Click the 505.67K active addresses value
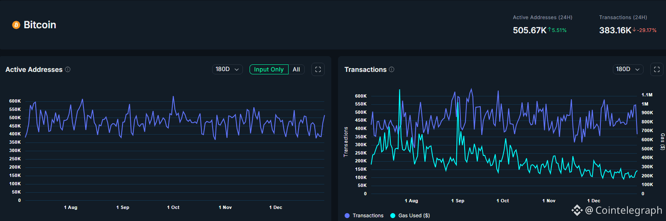Viewport: 666px width, 221px height. (529, 30)
